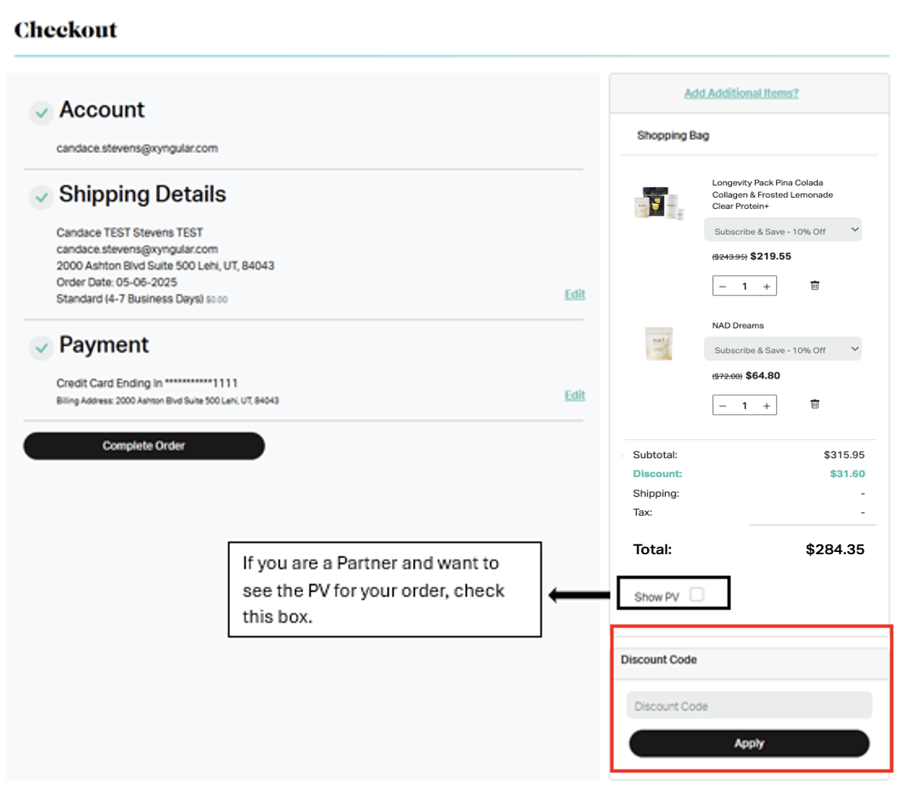Increase Longevity Pack quantity with plus
This screenshot has width=905, height=801.
point(767,286)
